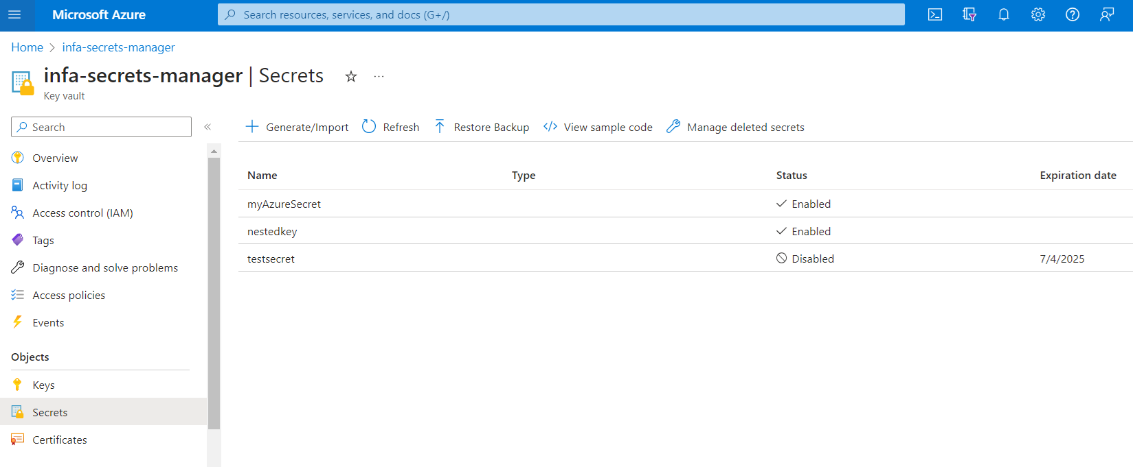This screenshot has height=467, width=1133.
Task: Focus the sidebar Search field
Action: tap(101, 127)
